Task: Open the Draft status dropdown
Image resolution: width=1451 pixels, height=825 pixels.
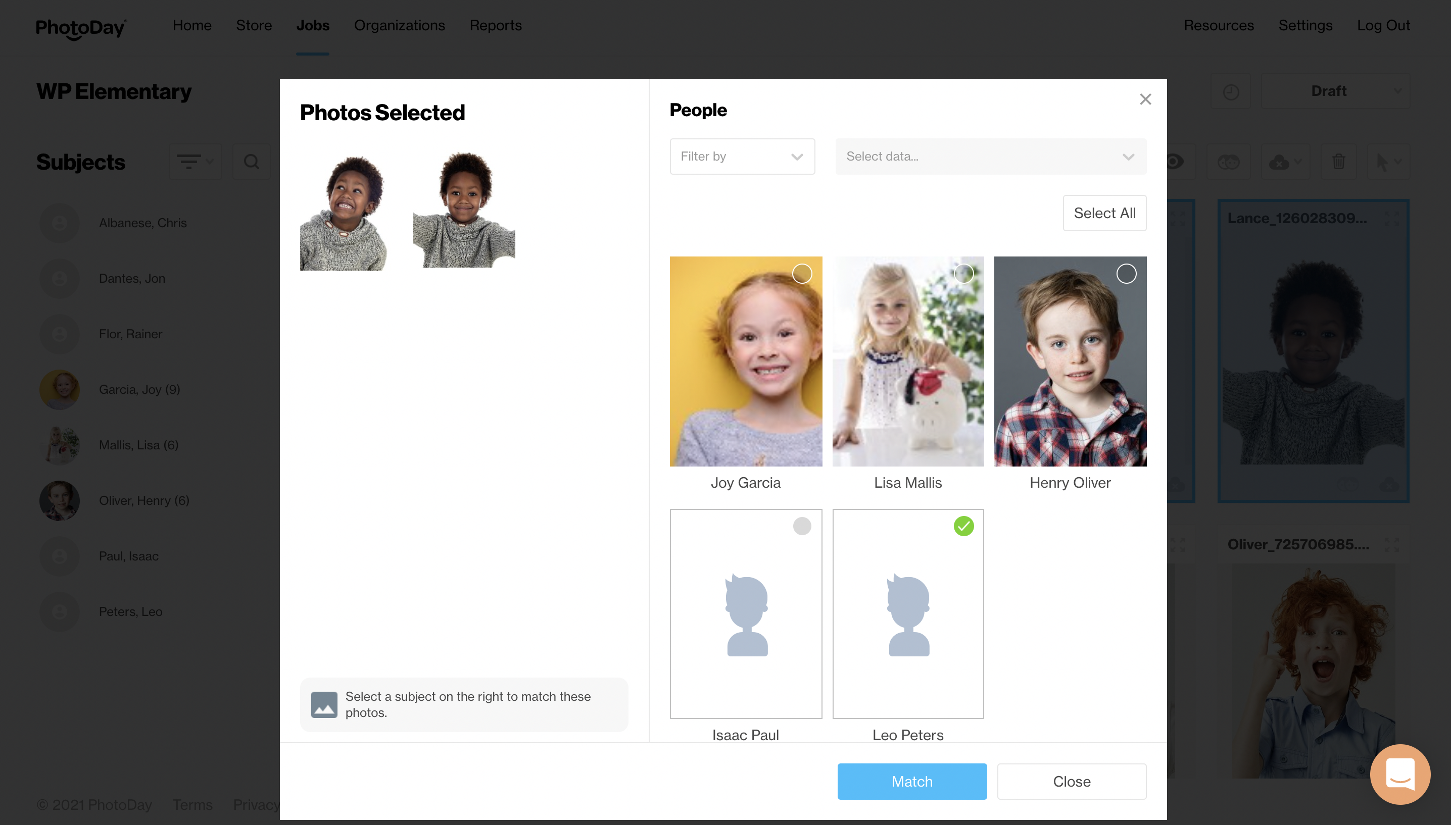Action: (1335, 91)
